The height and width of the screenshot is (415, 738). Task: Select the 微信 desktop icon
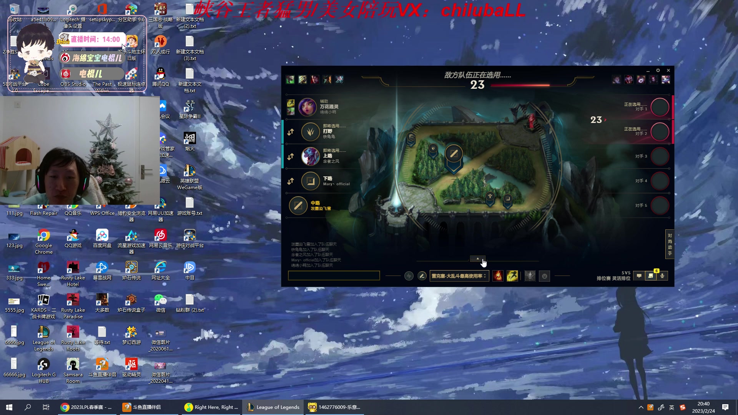(161, 303)
